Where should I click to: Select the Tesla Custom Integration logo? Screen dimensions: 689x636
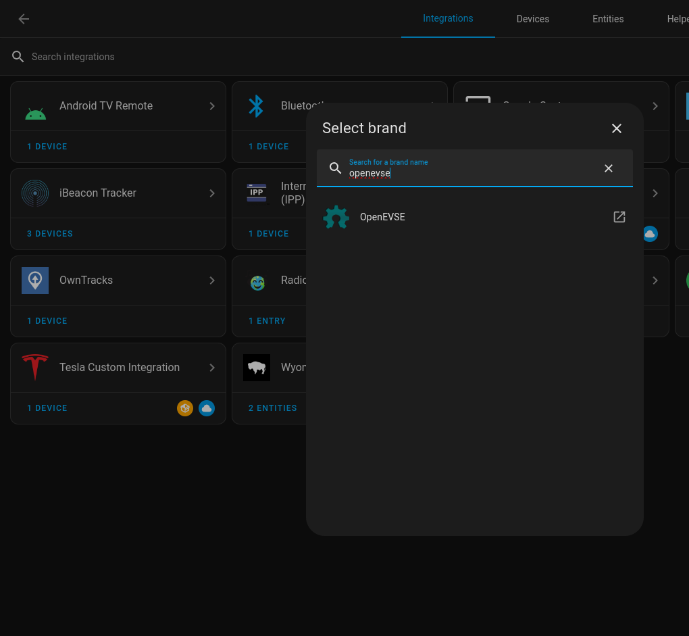35,367
